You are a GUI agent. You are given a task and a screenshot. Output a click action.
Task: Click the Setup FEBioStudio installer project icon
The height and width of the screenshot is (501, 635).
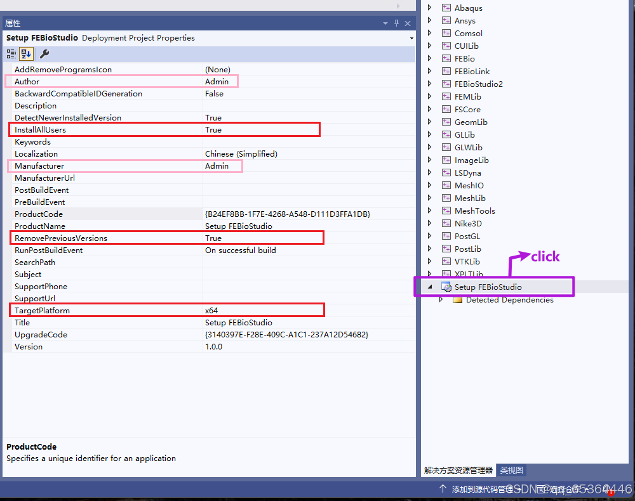pos(446,287)
